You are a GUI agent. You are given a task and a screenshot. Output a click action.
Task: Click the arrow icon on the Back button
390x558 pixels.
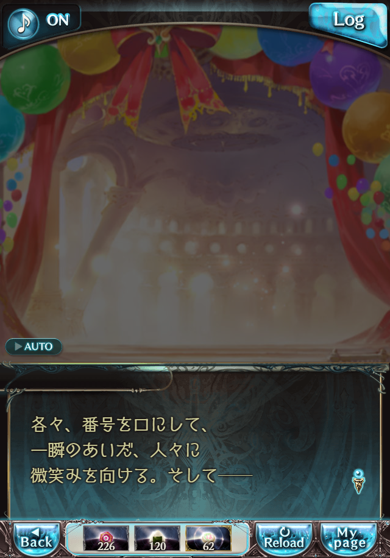tap(35, 532)
